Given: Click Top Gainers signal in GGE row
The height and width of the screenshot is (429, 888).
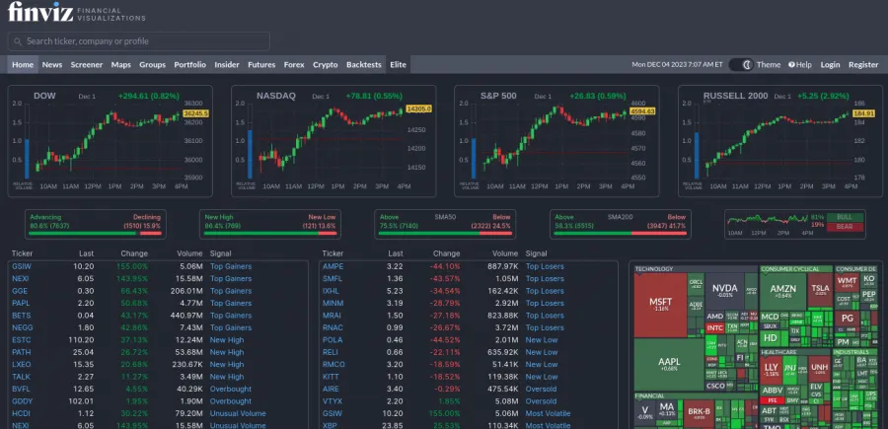Looking at the screenshot, I should click(231, 291).
